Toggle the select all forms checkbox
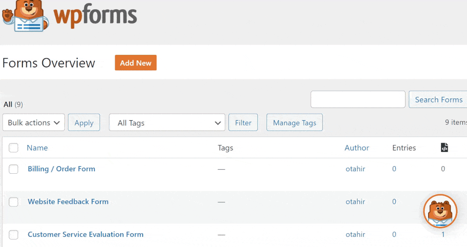 coord(13,148)
